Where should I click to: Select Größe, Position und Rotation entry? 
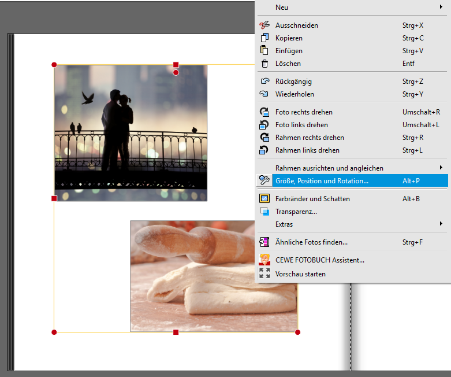(322, 181)
